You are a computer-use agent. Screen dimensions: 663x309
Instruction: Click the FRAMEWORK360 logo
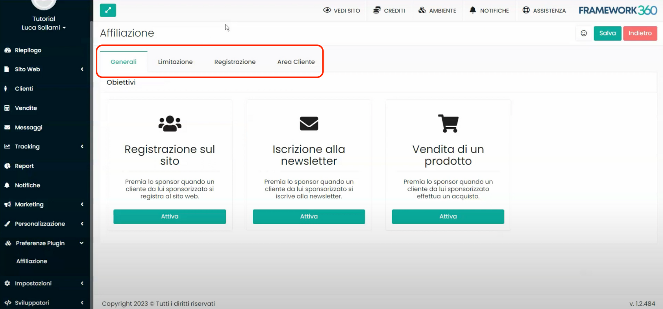(618, 10)
